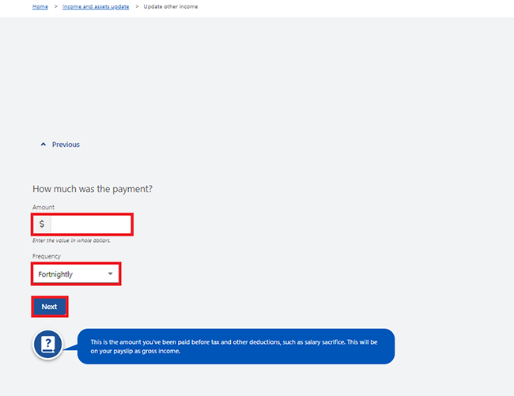Click the 'Enter the value in whole dollars' hint

[71, 240]
